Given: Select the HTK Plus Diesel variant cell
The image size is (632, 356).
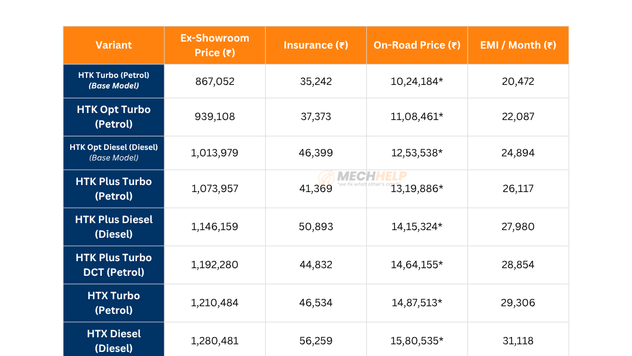Looking at the screenshot, I should pyautogui.click(x=113, y=227).
